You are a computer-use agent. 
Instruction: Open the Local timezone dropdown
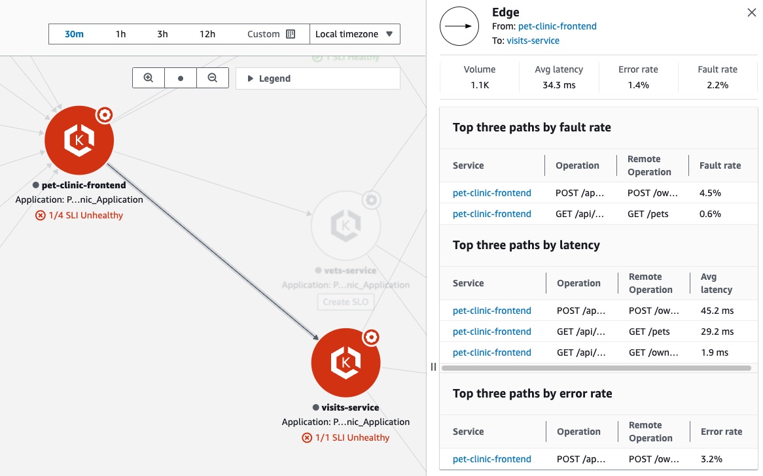click(355, 34)
